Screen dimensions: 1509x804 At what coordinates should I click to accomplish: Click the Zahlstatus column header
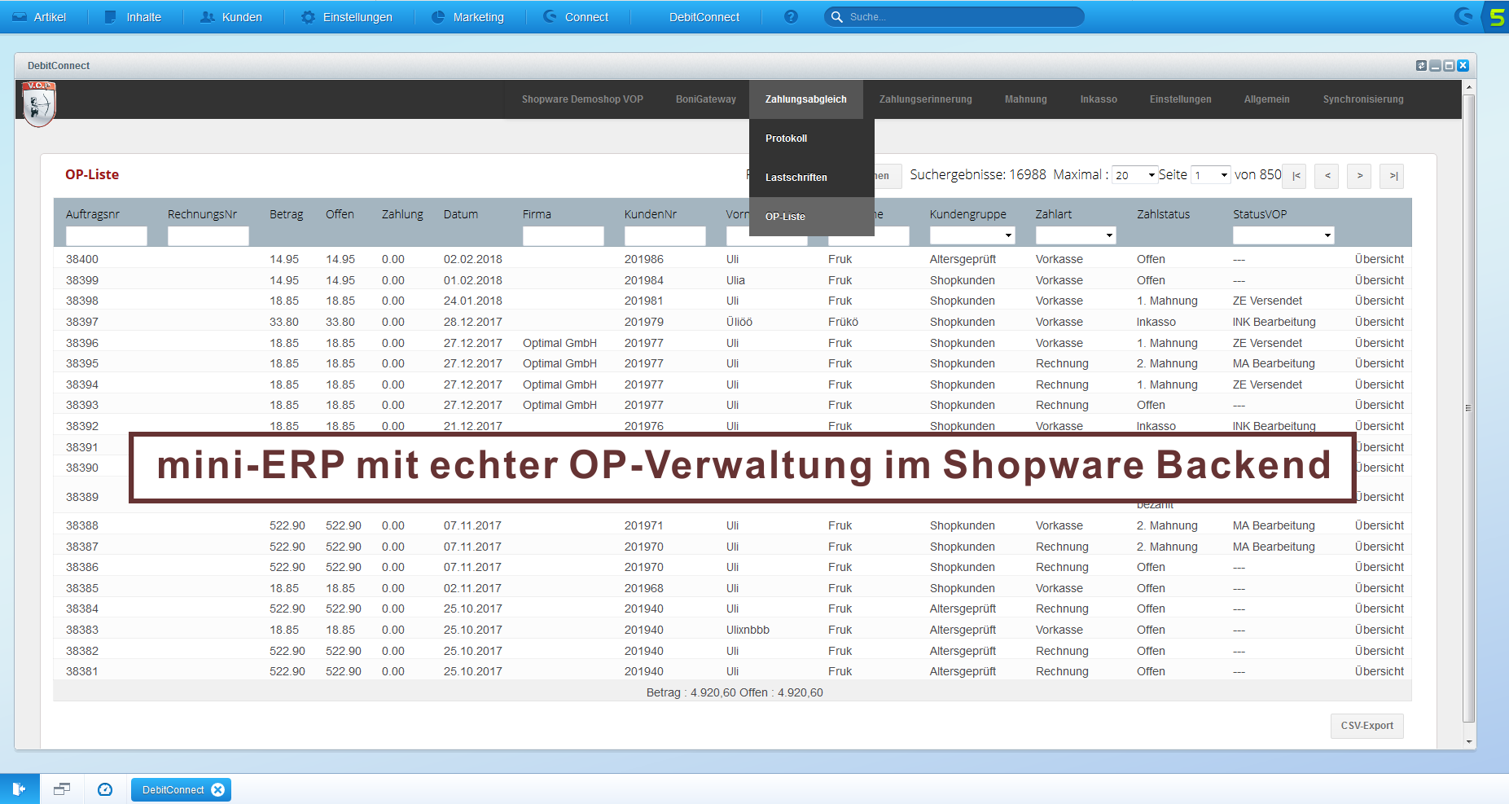click(x=1163, y=214)
